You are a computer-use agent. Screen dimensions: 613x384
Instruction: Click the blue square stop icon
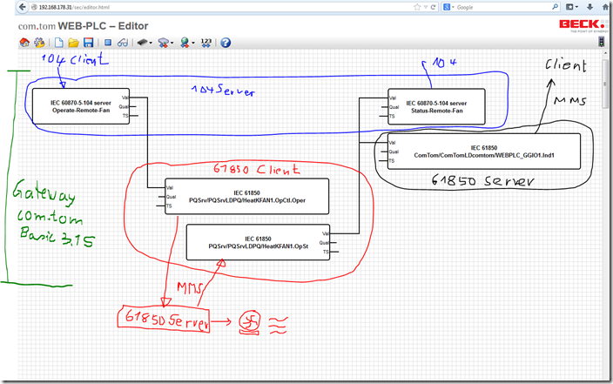(x=108, y=43)
